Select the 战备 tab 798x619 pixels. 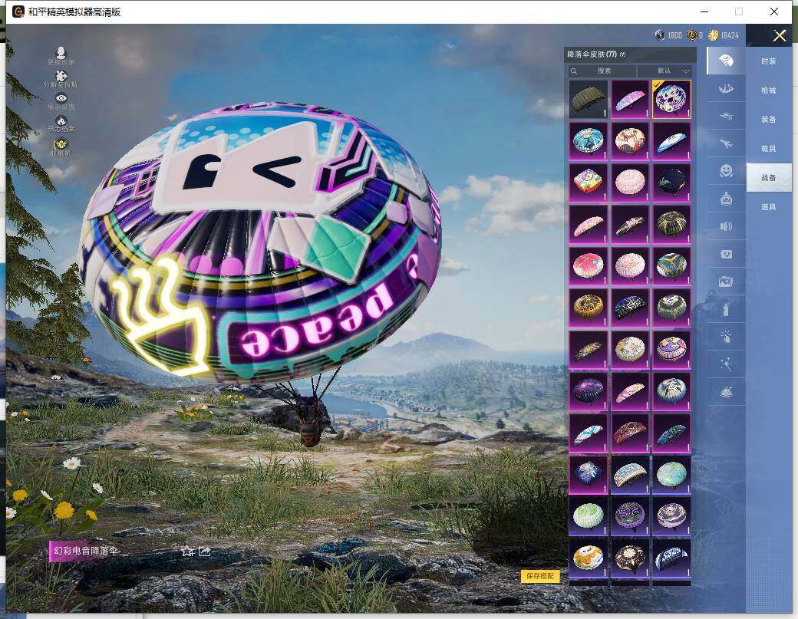769,177
